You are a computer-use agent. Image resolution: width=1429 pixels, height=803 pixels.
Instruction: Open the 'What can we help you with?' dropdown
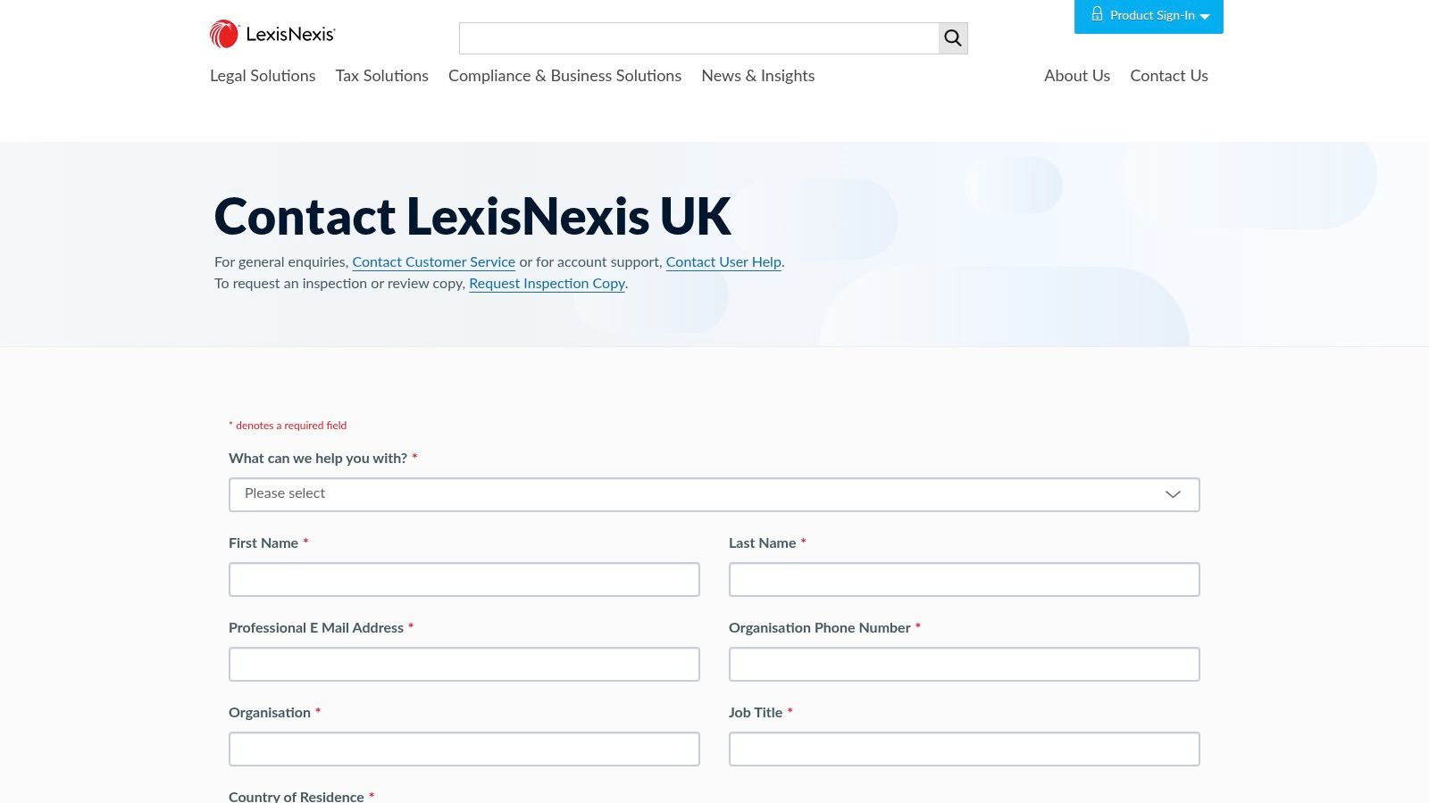(x=714, y=494)
